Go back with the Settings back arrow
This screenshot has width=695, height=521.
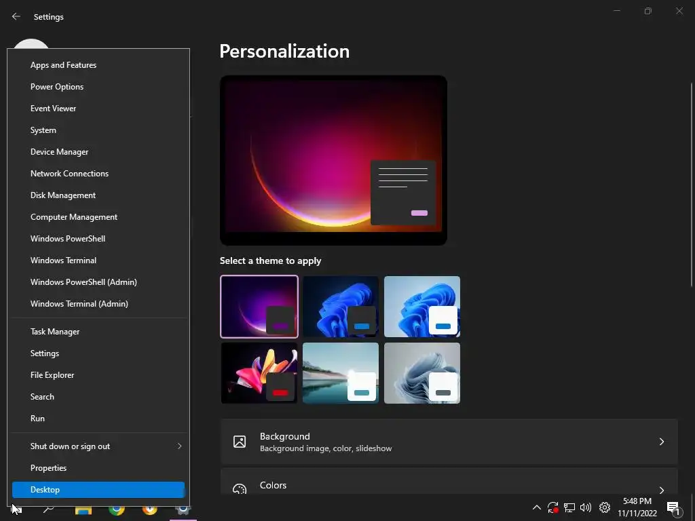(x=16, y=16)
